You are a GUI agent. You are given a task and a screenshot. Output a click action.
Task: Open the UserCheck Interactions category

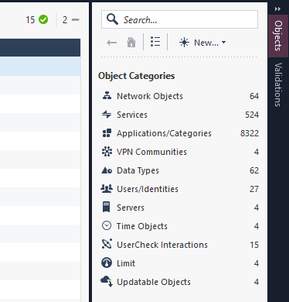[179, 245]
